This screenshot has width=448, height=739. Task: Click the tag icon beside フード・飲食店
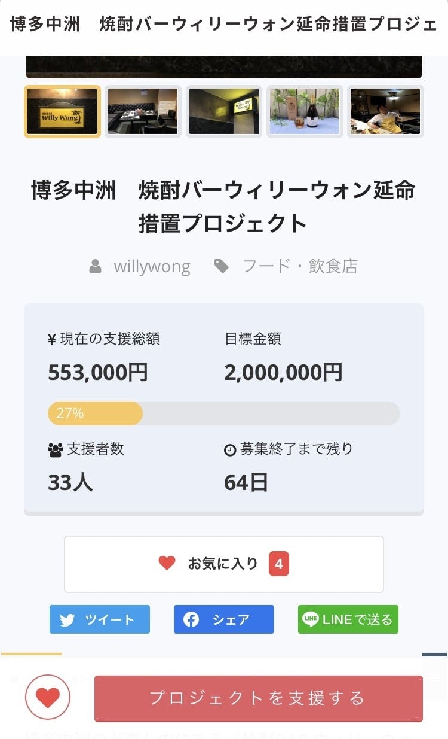[x=222, y=266]
